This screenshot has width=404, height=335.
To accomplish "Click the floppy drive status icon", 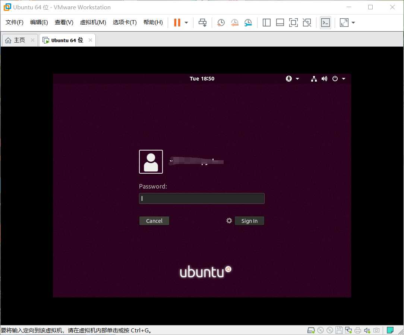I will point(339,330).
